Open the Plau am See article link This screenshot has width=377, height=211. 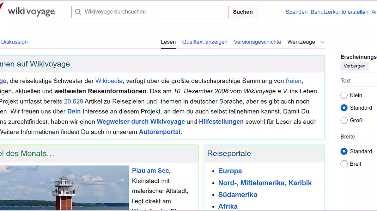[x=150, y=170]
